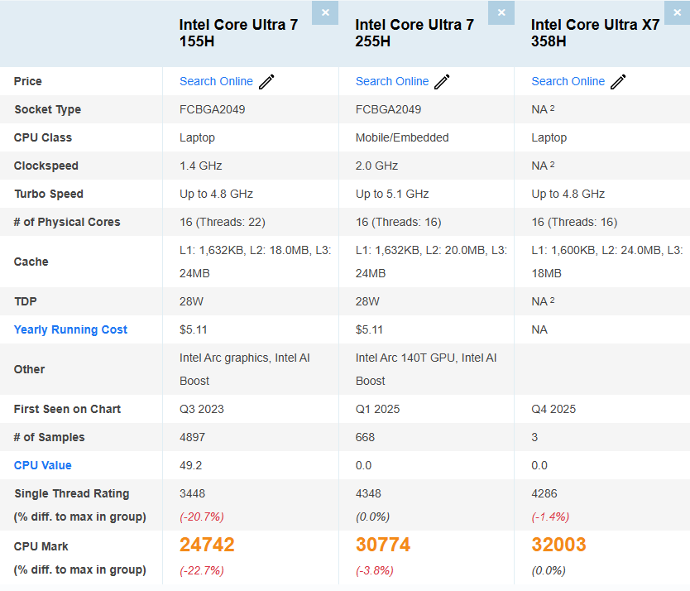Screen dimensions: 690x591
Task: Open Search Online for the 255H price
Action: [392, 81]
